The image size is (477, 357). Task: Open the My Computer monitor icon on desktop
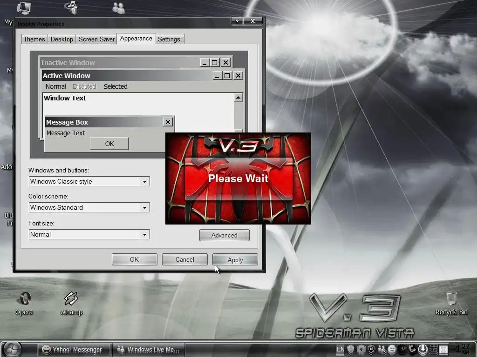point(23,7)
